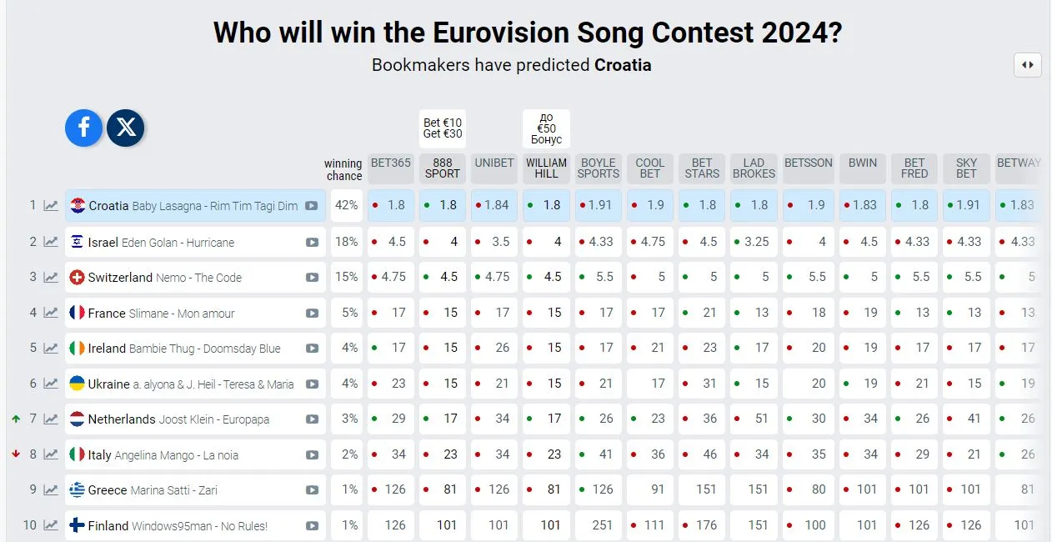
Task: Share odds on Facebook
Action: 84,128
